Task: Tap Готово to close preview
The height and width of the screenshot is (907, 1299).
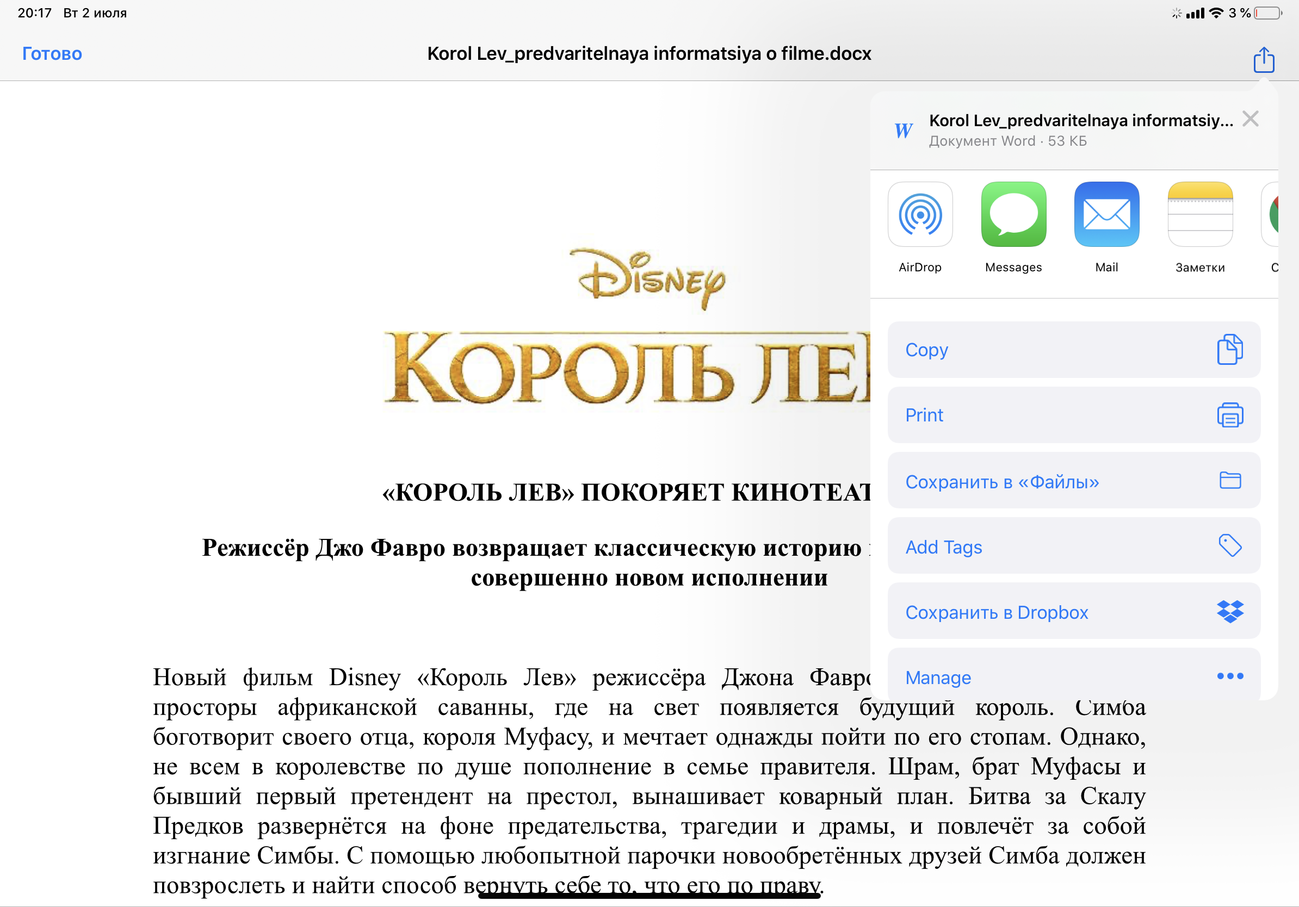Action: (x=52, y=54)
